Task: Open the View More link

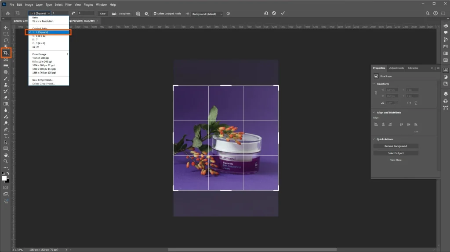Action: click(396, 160)
